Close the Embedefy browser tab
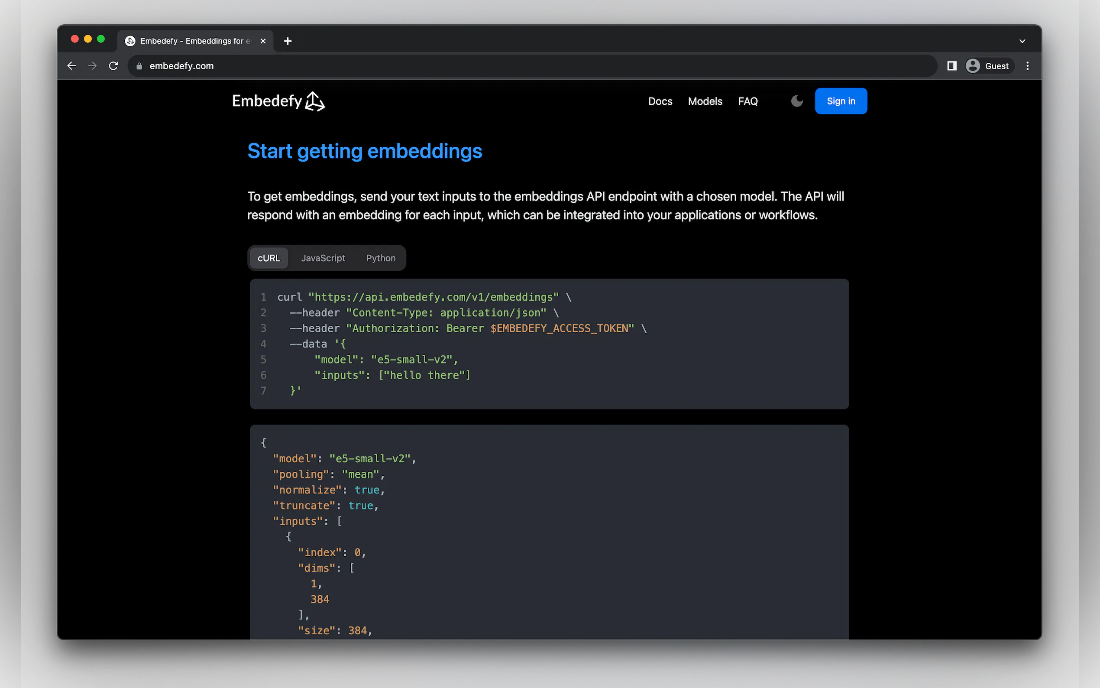Image resolution: width=1100 pixels, height=688 pixels. pyautogui.click(x=263, y=41)
